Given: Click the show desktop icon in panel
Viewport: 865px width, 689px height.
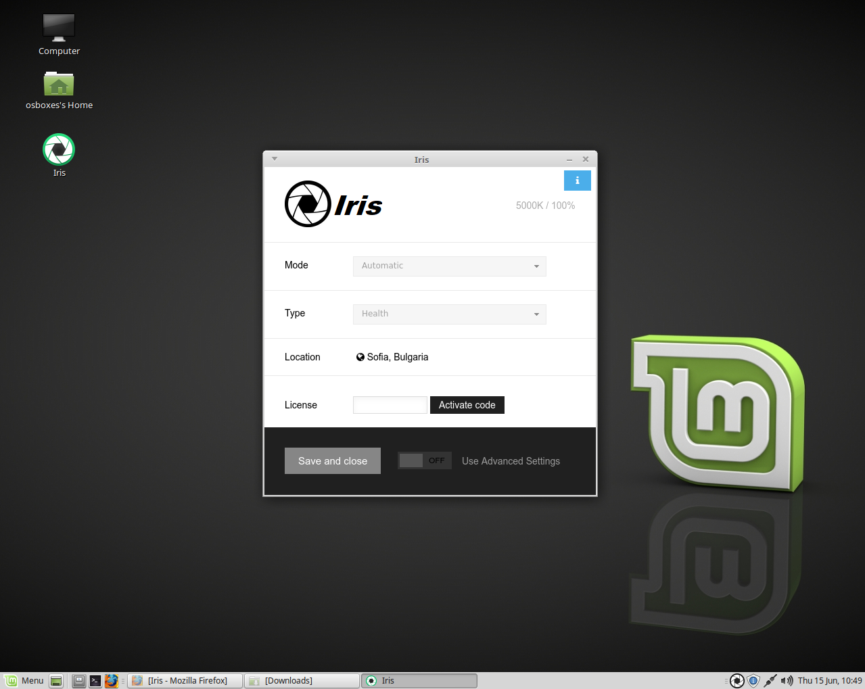Looking at the screenshot, I should point(57,681).
